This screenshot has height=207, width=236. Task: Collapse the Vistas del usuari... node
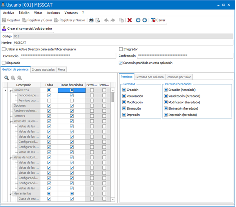click(11, 122)
